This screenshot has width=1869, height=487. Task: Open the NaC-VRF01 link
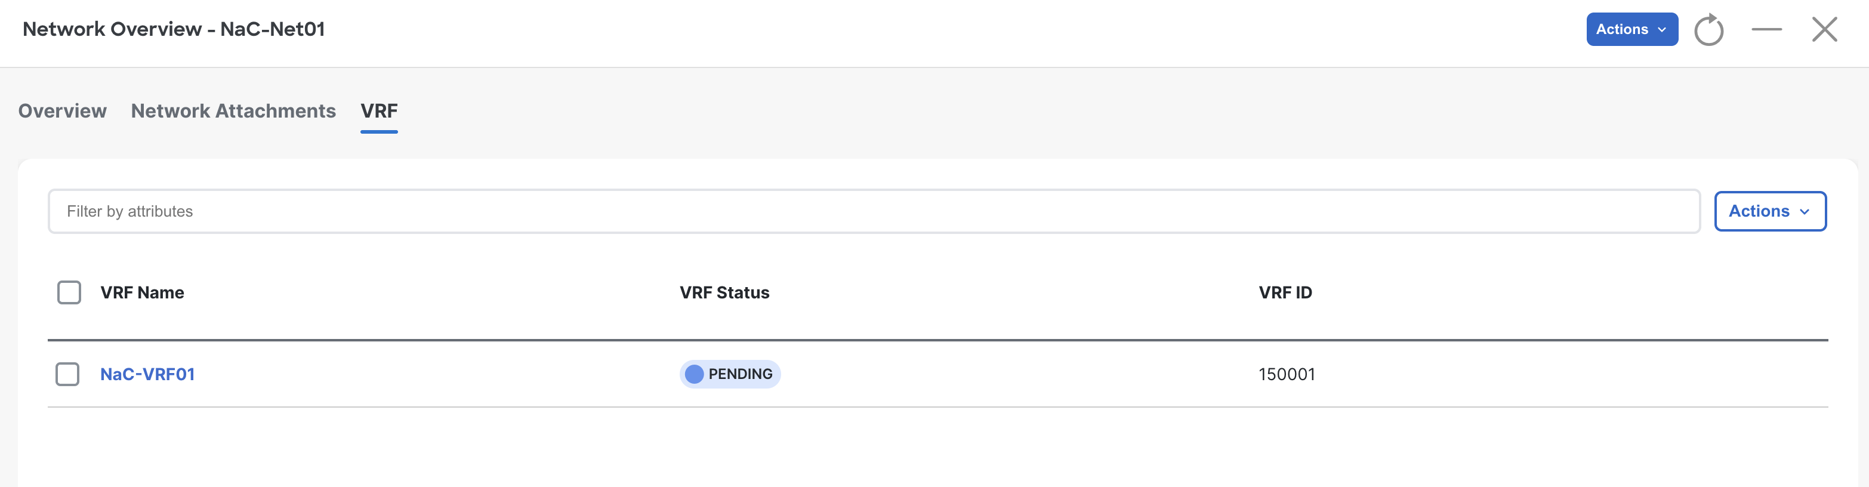tap(147, 374)
